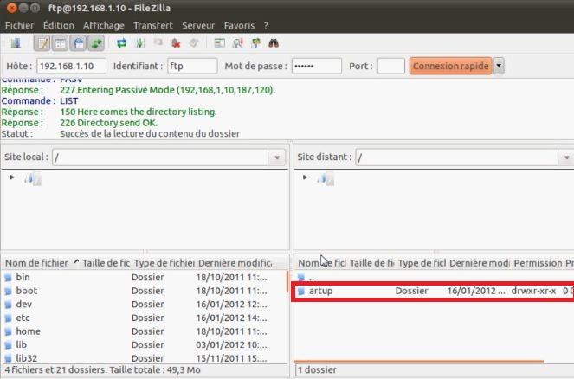Sort remote list by Dernière modification column
The image size is (574, 379).
tap(479, 263)
